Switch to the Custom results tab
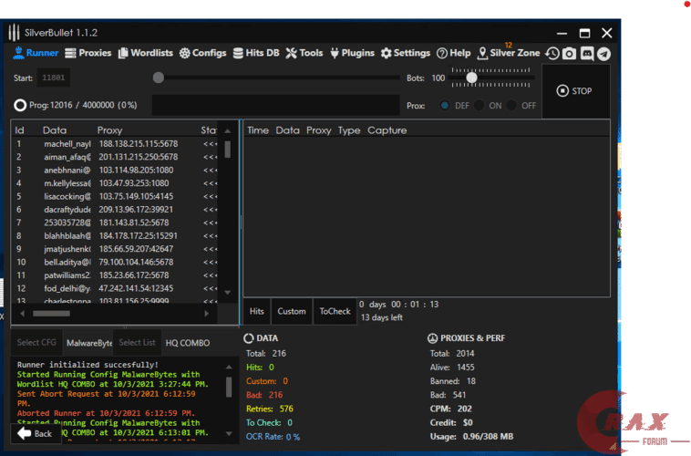Viewport: 691px width, 456px height. click(292, 311)
